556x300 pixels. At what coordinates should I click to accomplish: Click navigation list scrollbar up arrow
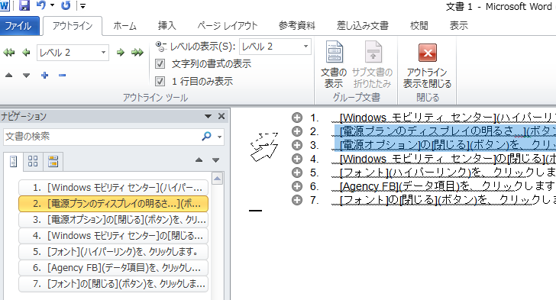(x=218, y=179)
